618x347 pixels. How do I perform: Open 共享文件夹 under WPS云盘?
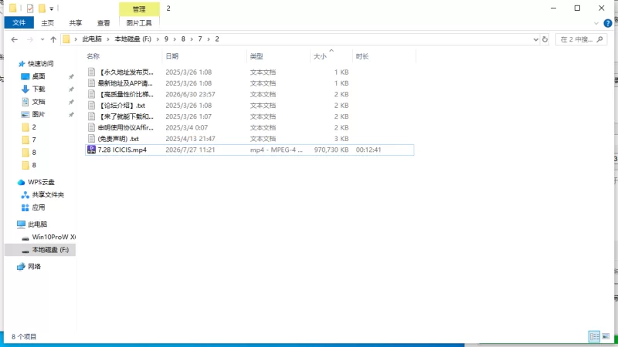48,195
